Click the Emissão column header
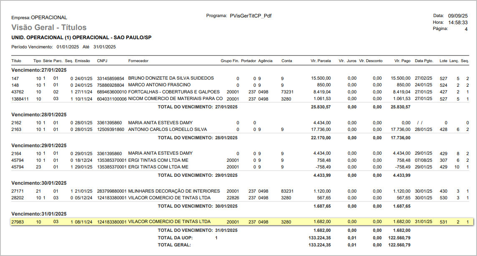Screen dimensions: 477x256 82,61
